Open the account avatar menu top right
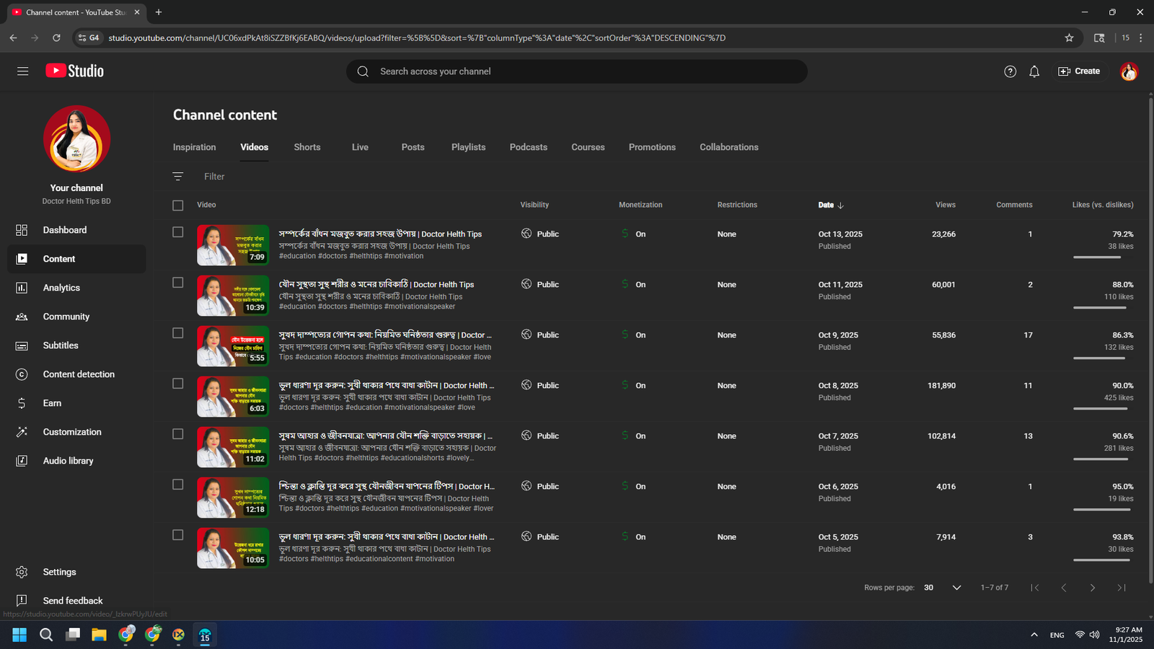 pyautogui.click(x=1129, y=71)
